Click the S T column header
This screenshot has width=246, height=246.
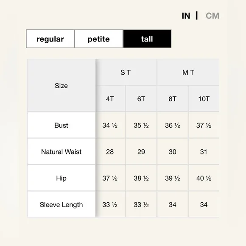coord(126,73)
